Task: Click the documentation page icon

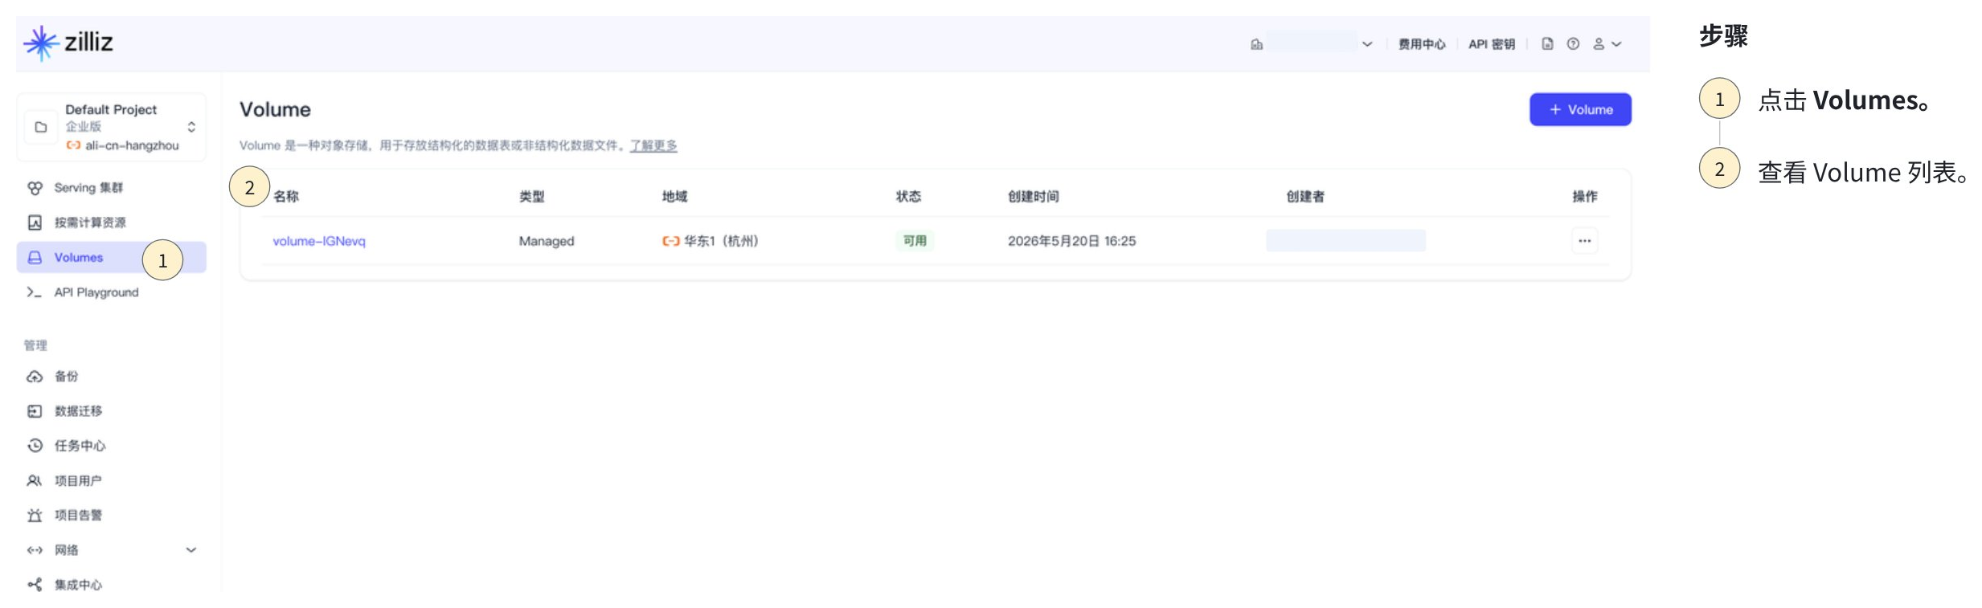Action: [1547, 44]
